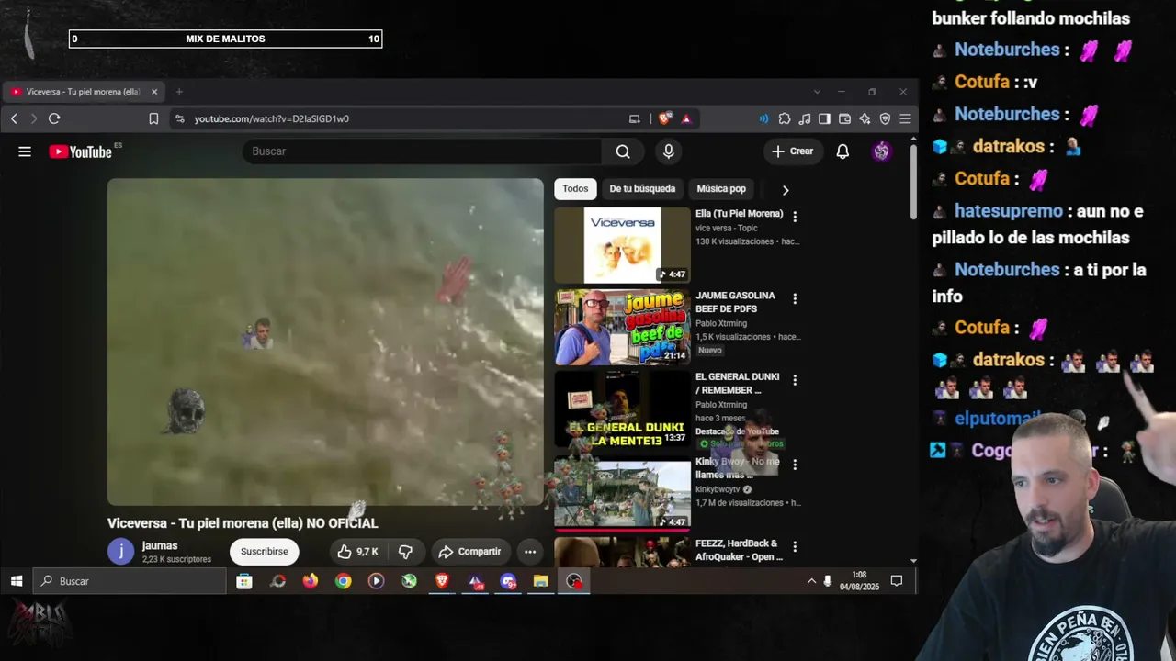Open the Brave Wallet icon

point(845,118)
